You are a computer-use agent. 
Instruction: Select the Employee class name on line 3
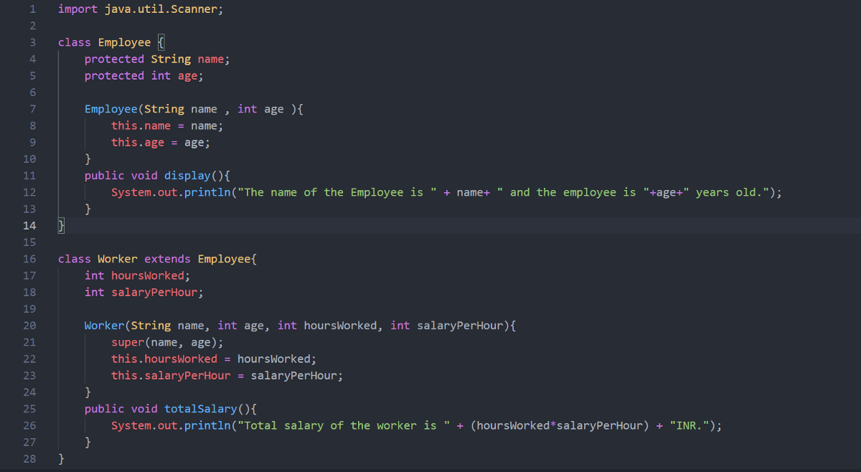(124, 42)
